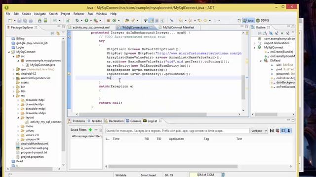
Task: Click Collapse All in Outline toolbar
Action: (260, 33)
